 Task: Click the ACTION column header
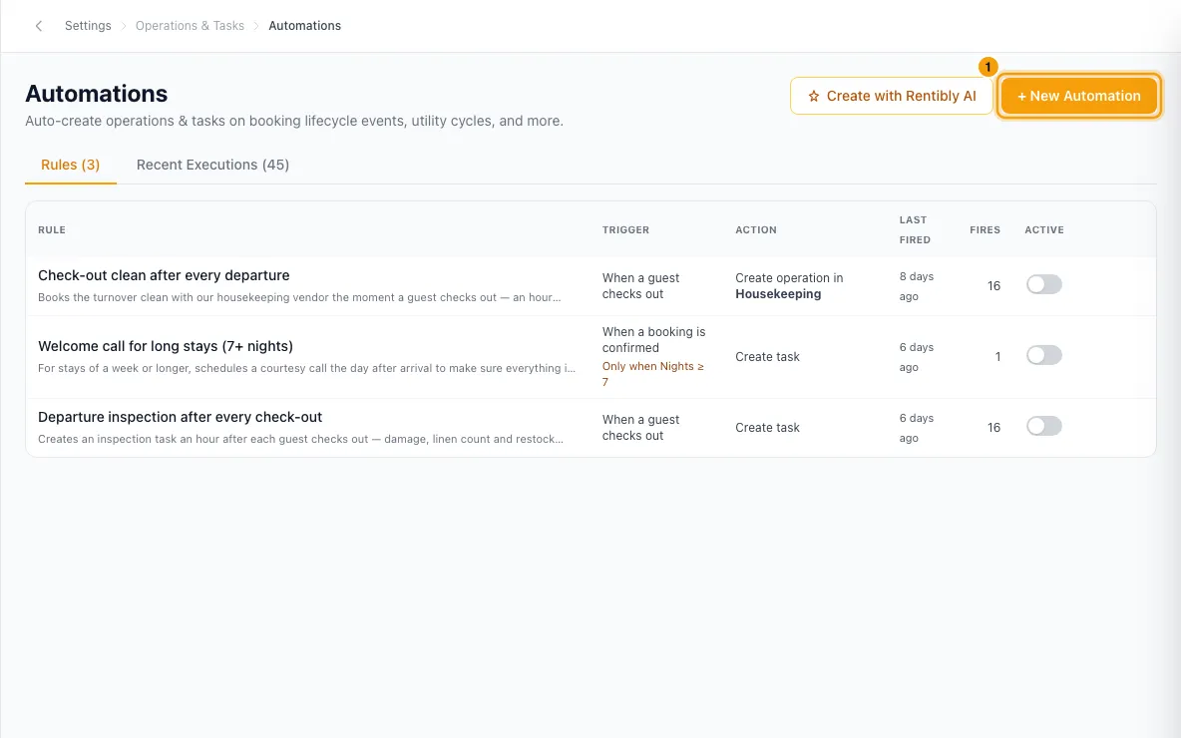pyautogui.click(x=756, y=230)
